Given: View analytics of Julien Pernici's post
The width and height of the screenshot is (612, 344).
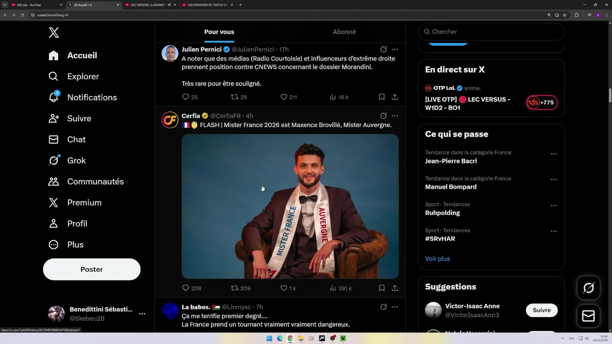Looking at the screenshot, I should pyautogui.click(x=339, y=97).
